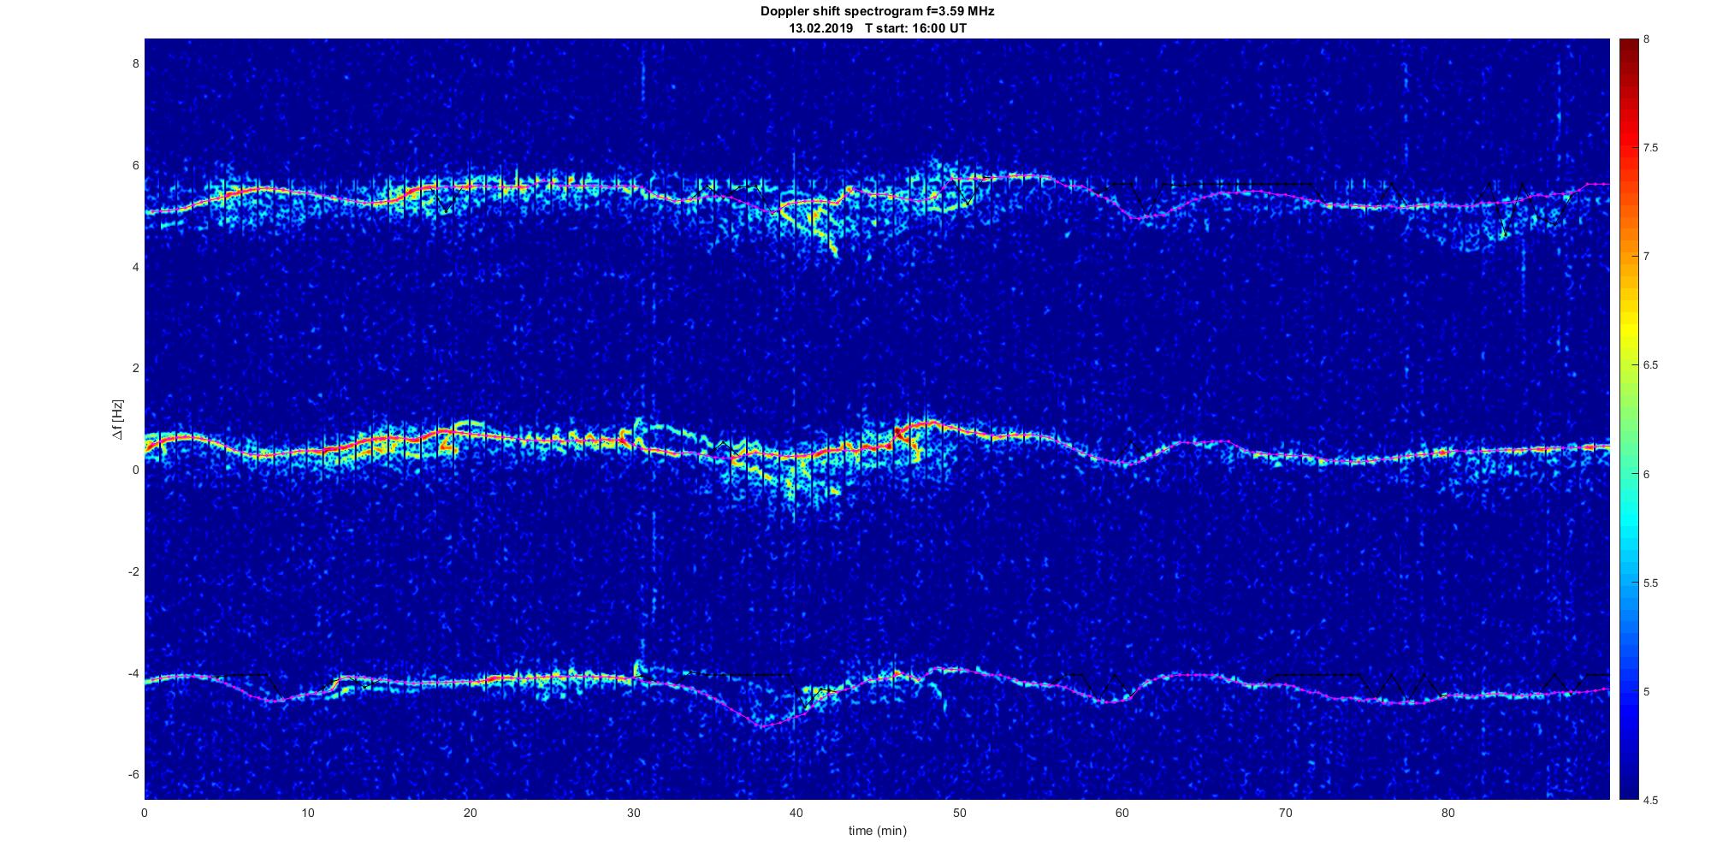Click the y-axis tick label 4

click(x=135, y=267)
